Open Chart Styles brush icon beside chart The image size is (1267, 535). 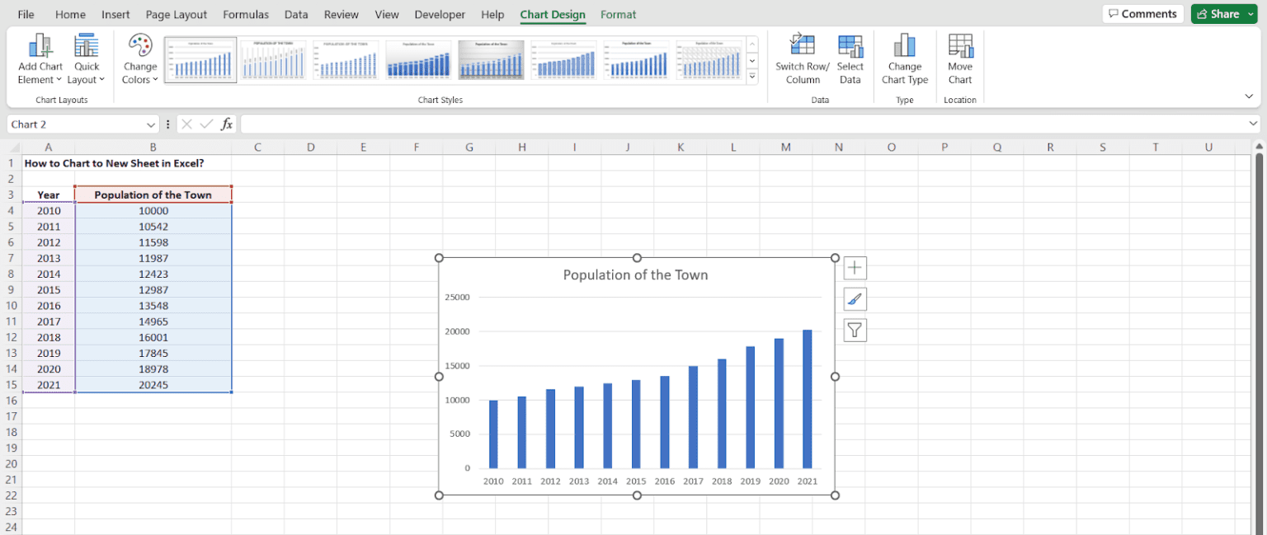pyautogui.click(x=855, y=299)
